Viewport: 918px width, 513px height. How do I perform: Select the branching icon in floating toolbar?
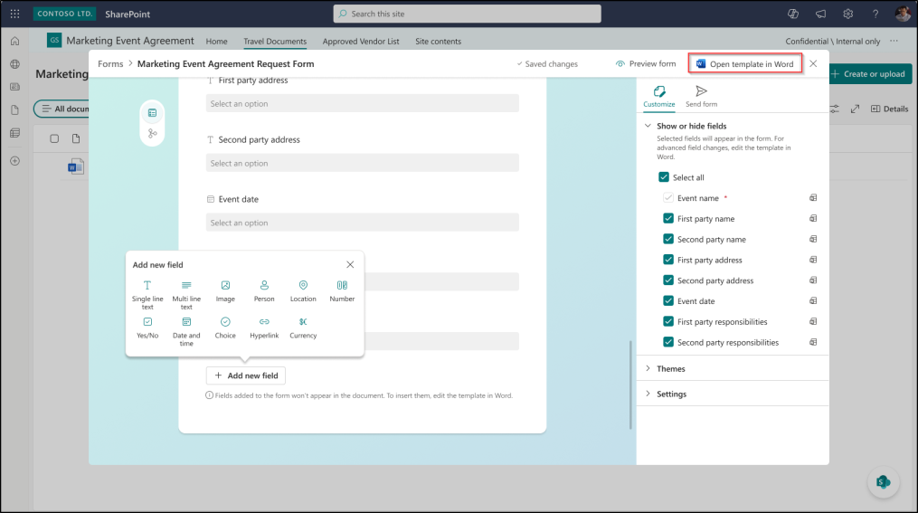(152, 134)
